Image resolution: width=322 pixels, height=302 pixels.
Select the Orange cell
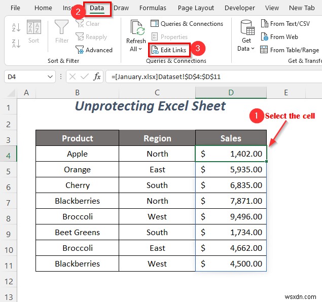(x=78, y=169)
